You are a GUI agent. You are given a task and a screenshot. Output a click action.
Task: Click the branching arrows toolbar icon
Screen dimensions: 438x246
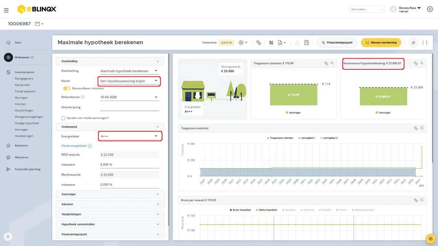[x=259, y=43]
